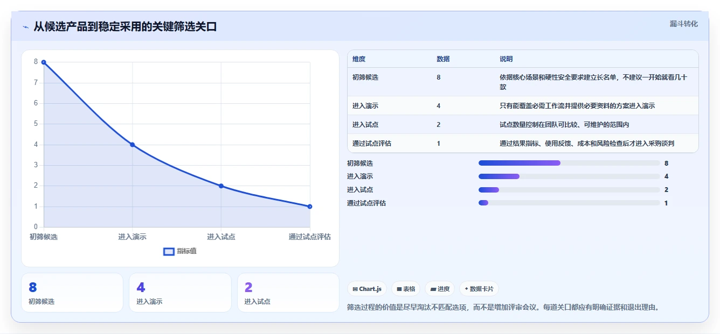Viewport: 720px width, 334px height.
Task: Click the x-axis label 进入演示 in the chart
Action: pos(132,237)
